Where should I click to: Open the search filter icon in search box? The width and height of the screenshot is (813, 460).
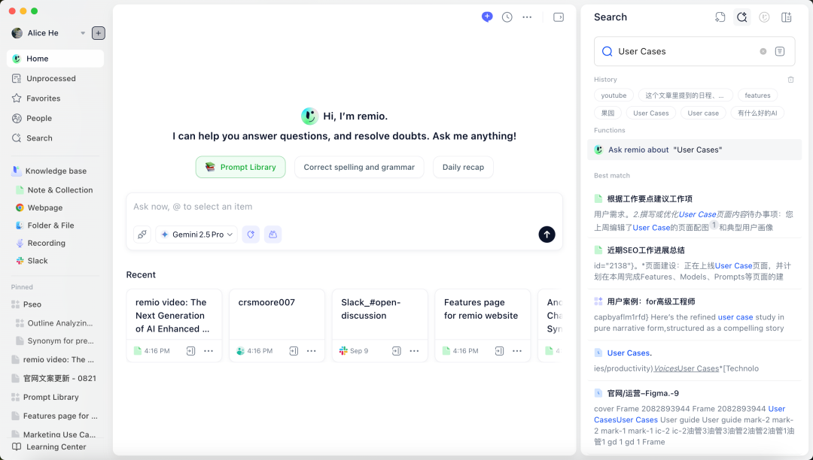(x=780, y=52)
